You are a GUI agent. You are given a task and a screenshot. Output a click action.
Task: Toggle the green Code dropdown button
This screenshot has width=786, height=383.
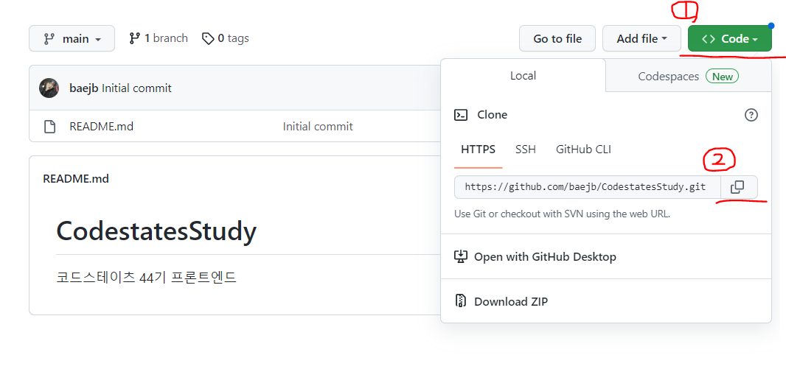coord(729,38)
